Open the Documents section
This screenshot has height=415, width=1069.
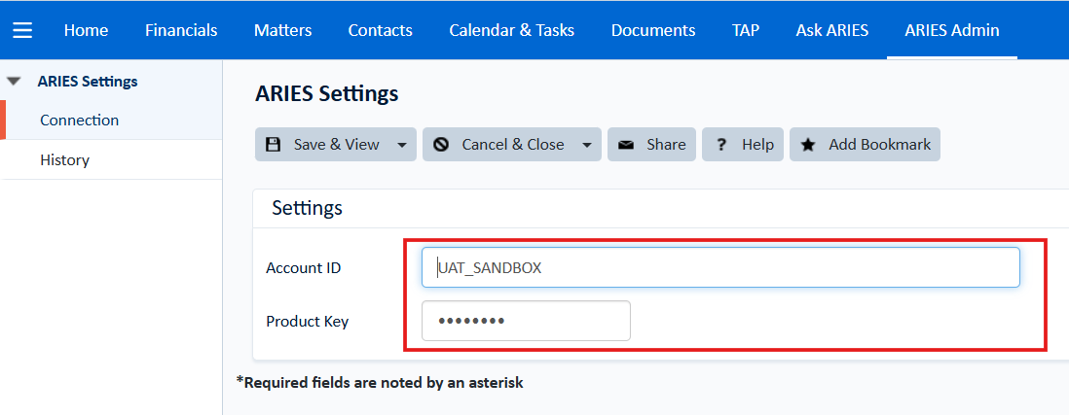point(653,31)
